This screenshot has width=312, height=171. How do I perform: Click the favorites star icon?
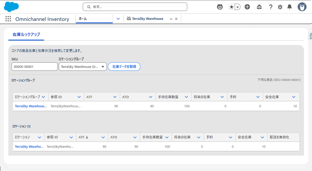point(231,7)
